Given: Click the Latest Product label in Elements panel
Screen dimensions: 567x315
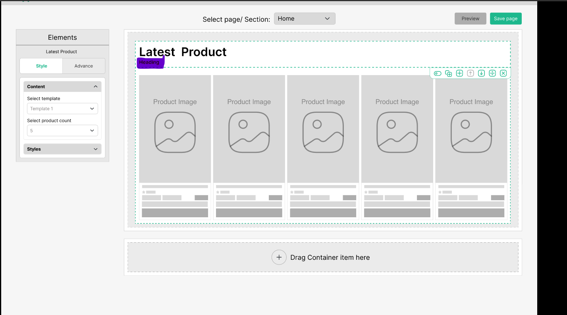Looking at the screenshot, I should pos(62,52).
